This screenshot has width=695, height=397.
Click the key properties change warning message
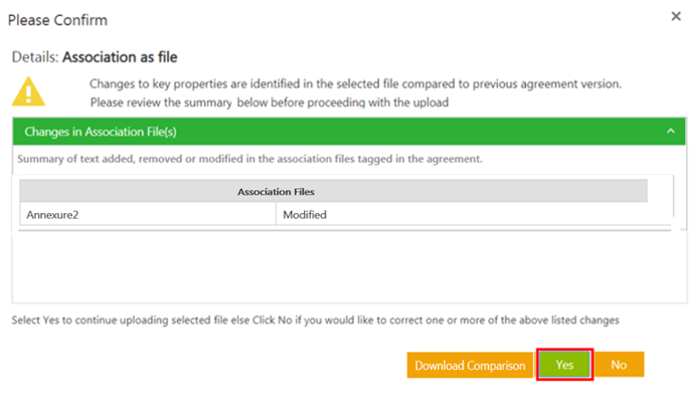coord(355,84)
